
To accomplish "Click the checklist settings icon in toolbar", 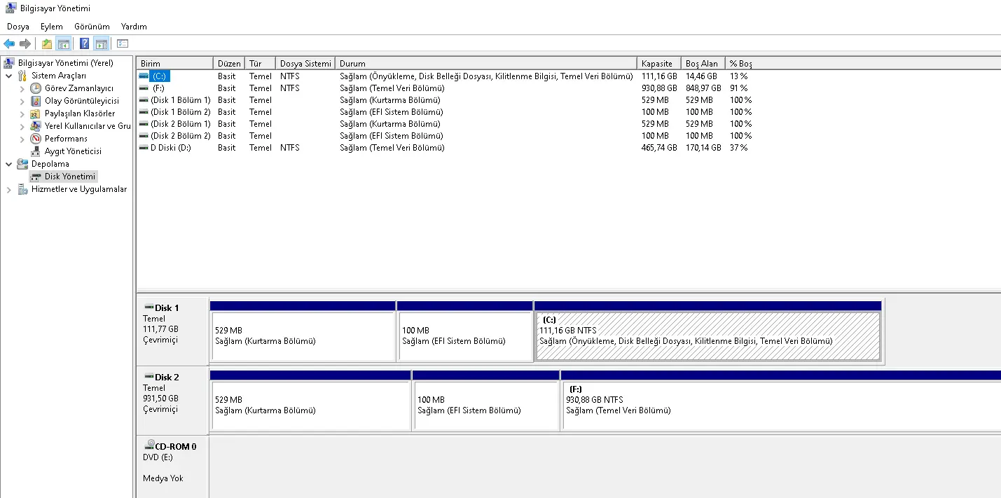I will [x=123, y=43].
